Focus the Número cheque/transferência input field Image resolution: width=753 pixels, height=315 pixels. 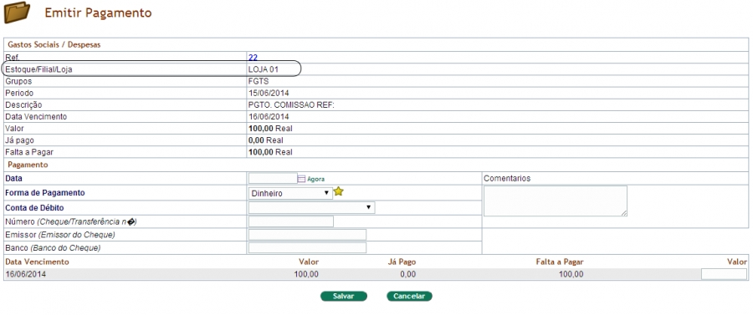290,221
